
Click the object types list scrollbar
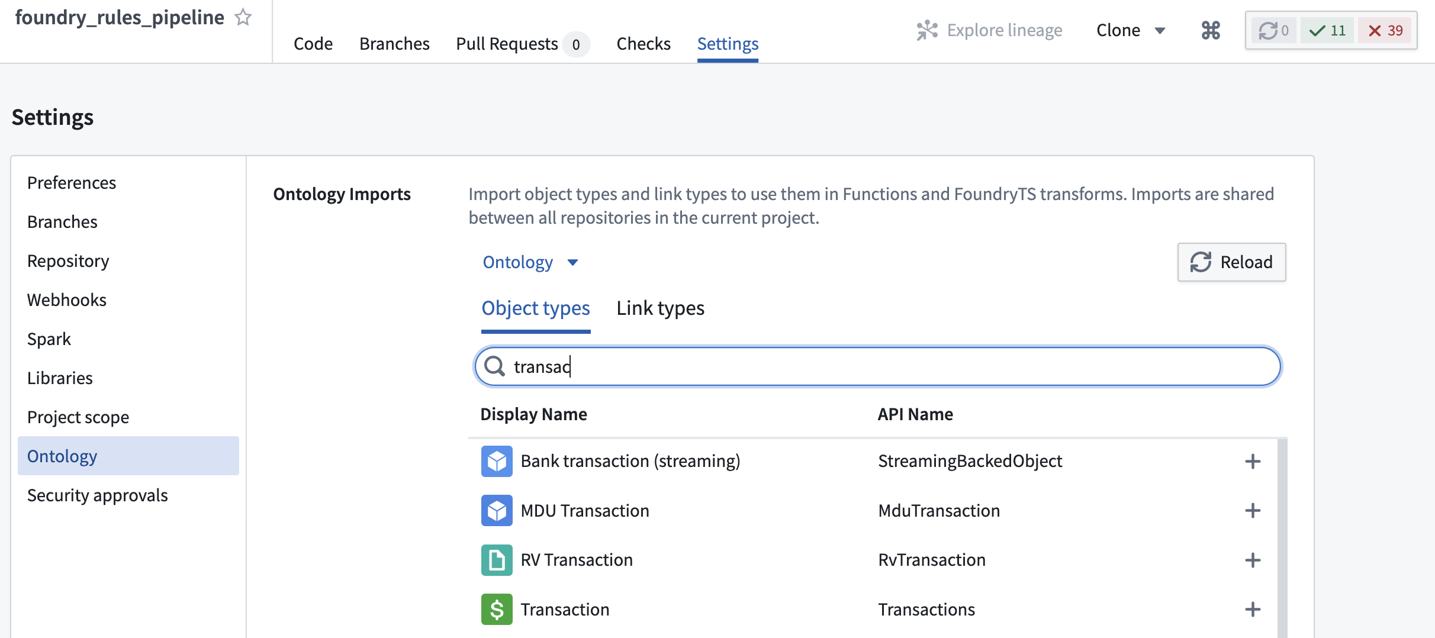[1282, 537]
